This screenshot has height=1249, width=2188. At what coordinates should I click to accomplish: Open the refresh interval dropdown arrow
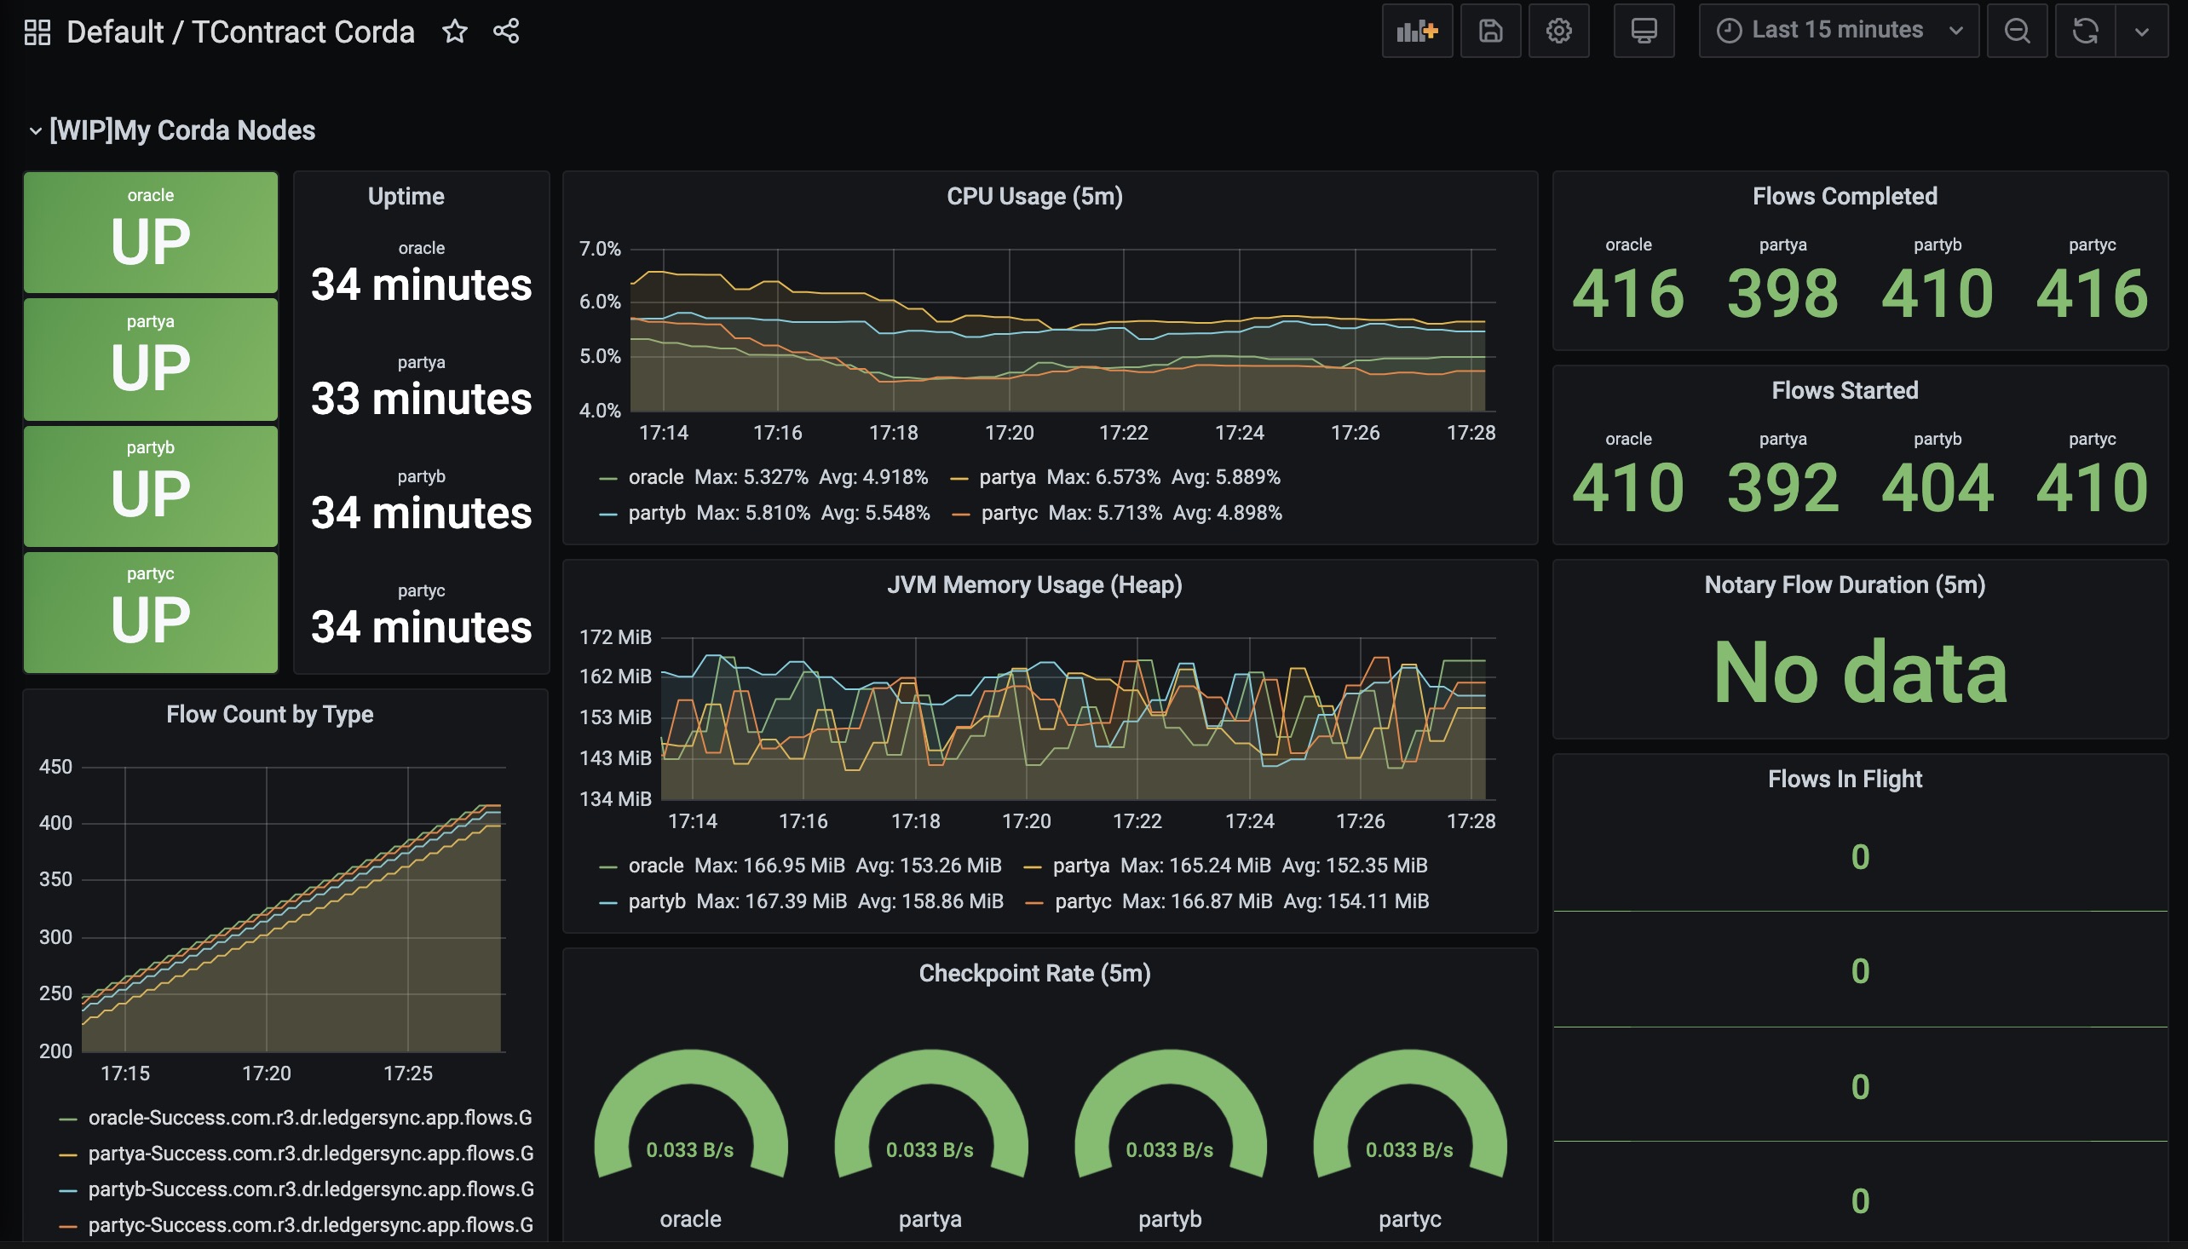(x=2142, y=31)
